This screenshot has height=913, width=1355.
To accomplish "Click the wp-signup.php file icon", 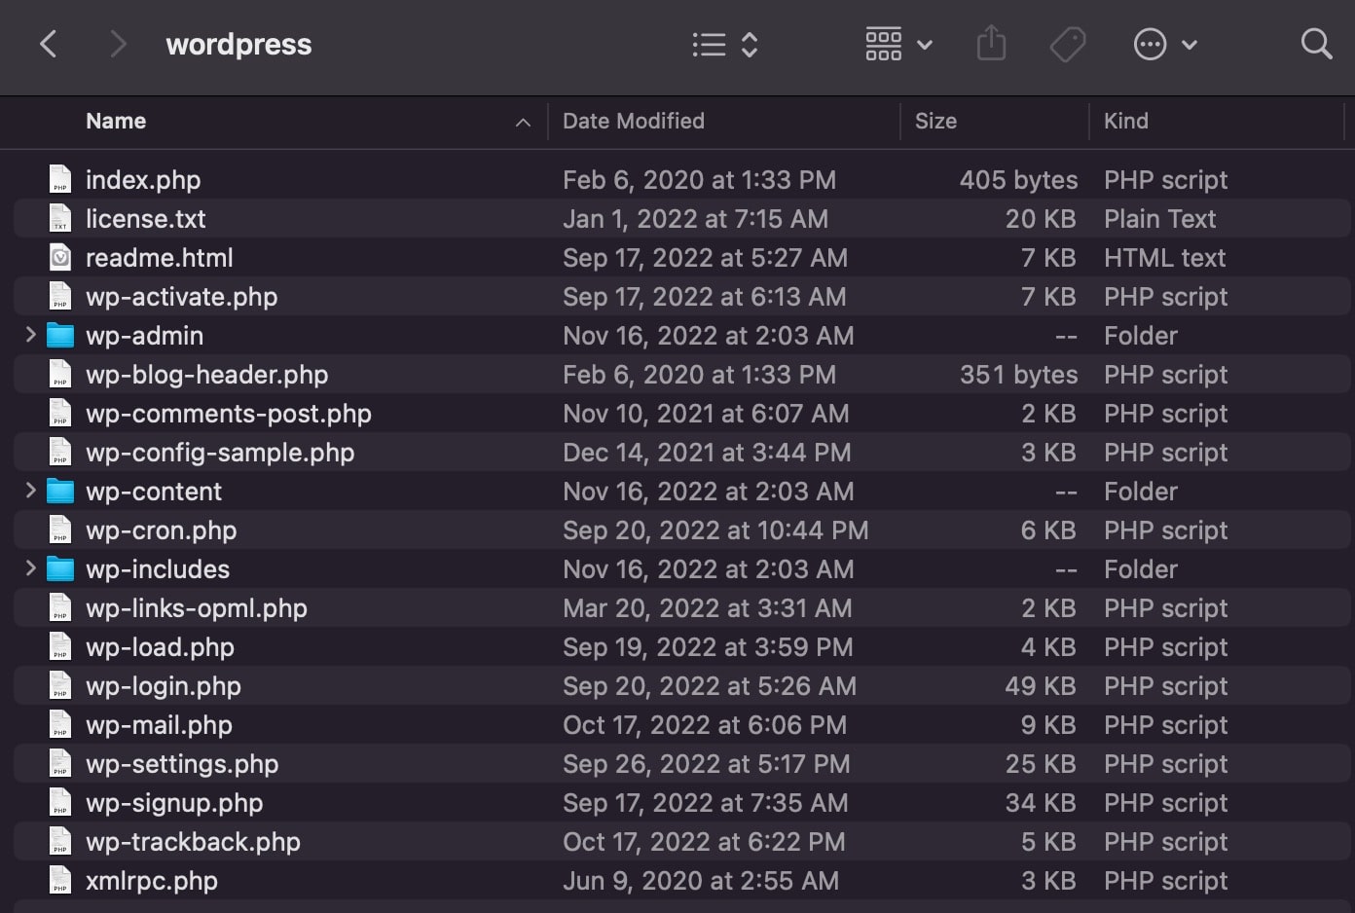I will [x=60, y=802].
